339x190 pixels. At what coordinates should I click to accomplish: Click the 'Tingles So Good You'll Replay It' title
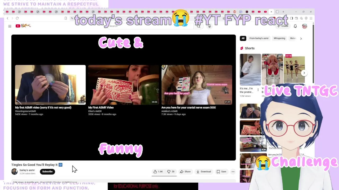pos(34,165)
